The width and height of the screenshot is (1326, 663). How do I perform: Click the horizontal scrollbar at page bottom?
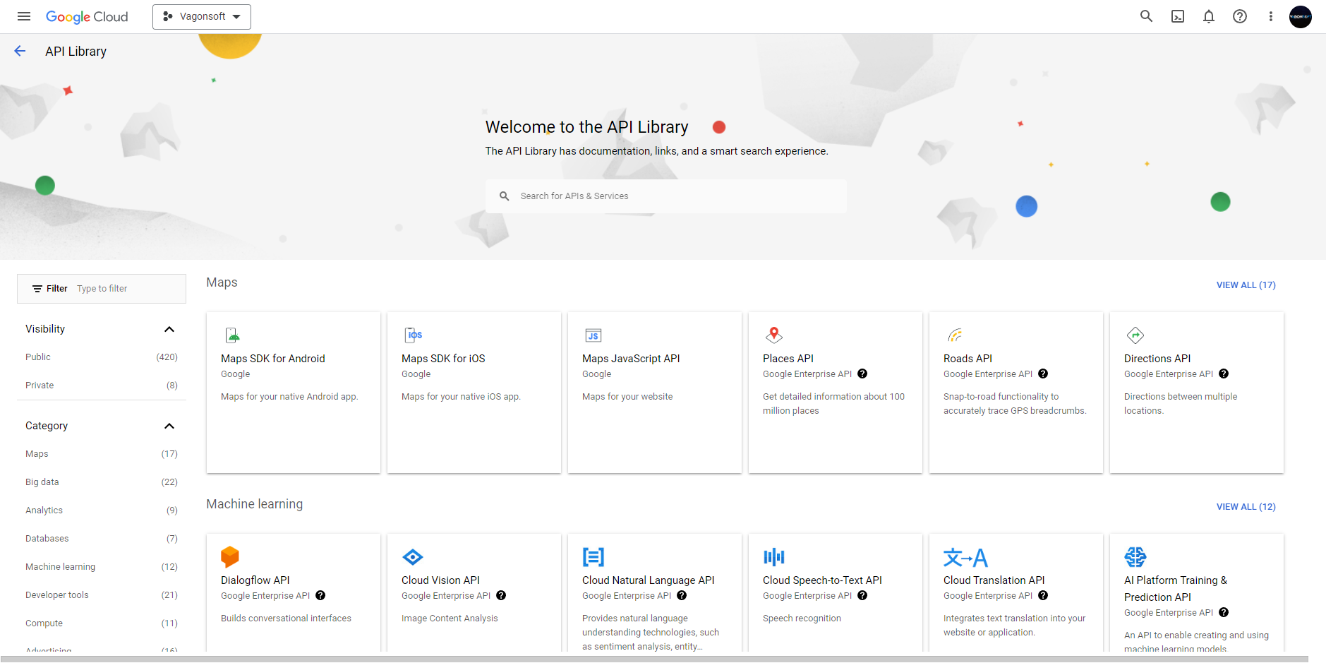click(654, 659)
